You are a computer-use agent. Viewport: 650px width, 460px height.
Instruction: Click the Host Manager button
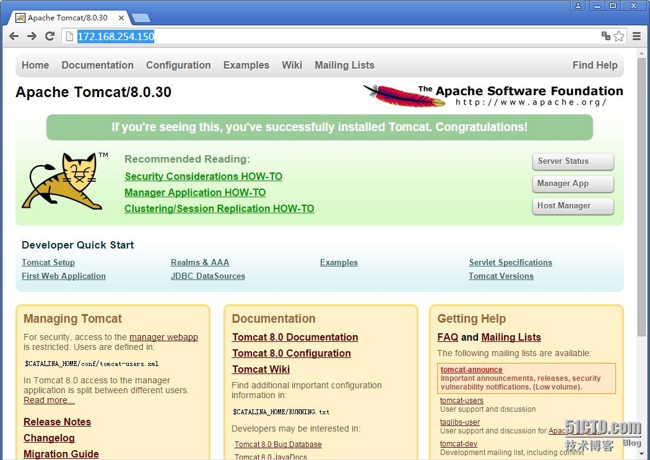click(573, 206)
